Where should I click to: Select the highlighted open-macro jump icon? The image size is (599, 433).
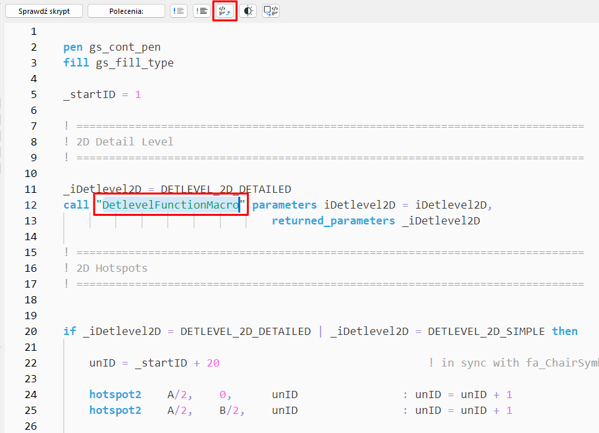(x=224, y=11)
